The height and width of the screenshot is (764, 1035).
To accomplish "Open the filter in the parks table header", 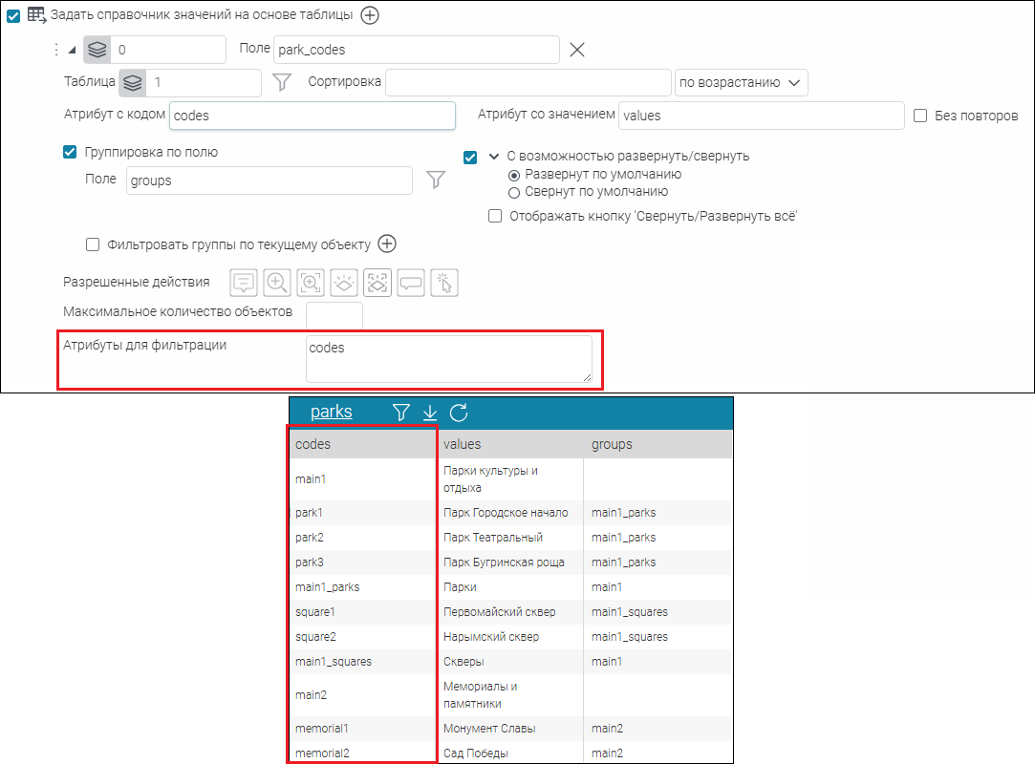I will pos(401,413).
